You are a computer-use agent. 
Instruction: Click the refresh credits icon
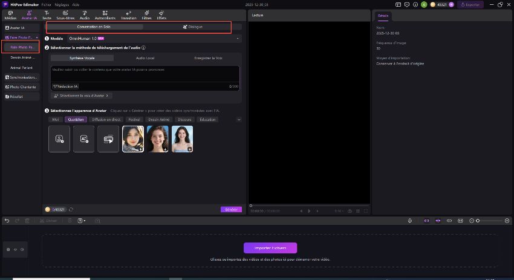pyautogui.click(x=71, y=209)
